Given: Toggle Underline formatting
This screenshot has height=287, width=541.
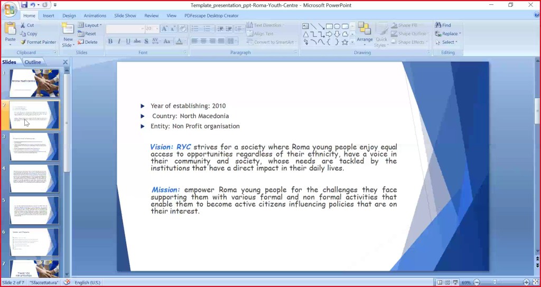Looking at the screenshot, I should 128,42.
